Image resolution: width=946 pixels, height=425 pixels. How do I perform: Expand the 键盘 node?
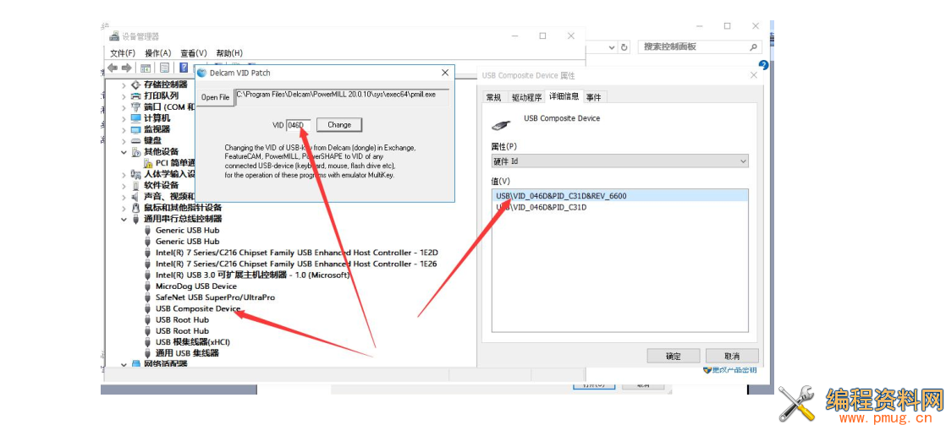tap(124, 140)
